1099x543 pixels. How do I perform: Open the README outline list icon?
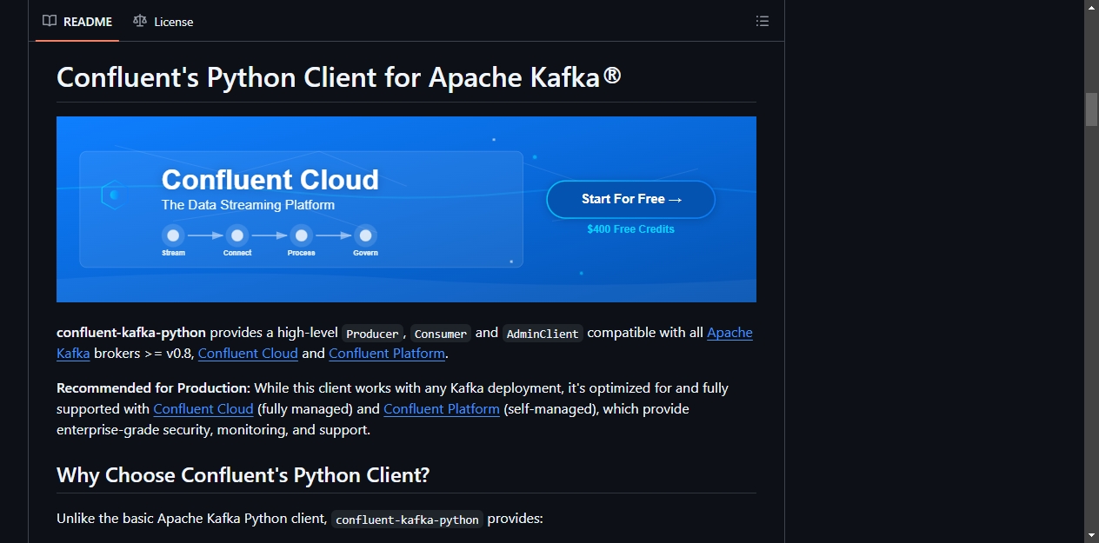[x=763, y=21]
